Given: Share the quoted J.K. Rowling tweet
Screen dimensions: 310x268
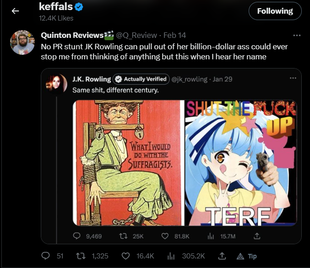Looking at the screenshot, I should point(257,236).
